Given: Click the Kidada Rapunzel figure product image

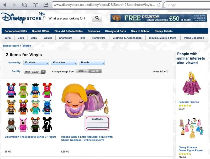Looking at the screenshot, I should click(86, 107).
